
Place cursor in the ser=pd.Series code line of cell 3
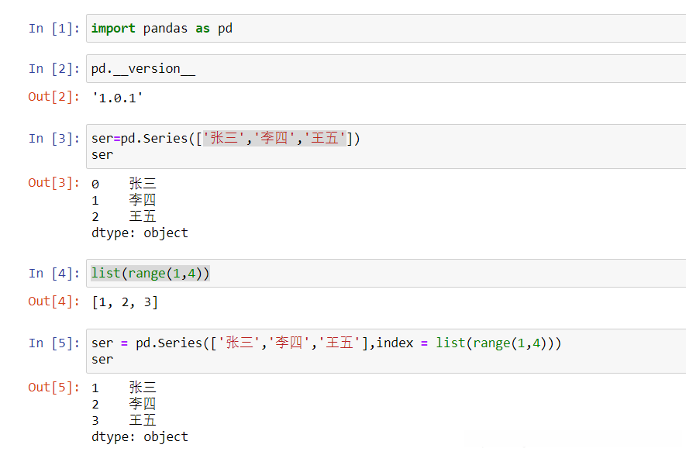click(x=226, y=139)
